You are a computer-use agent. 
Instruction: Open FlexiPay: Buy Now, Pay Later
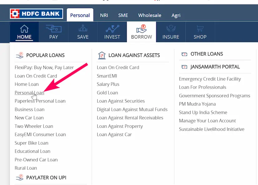click(x=44, y=68)
